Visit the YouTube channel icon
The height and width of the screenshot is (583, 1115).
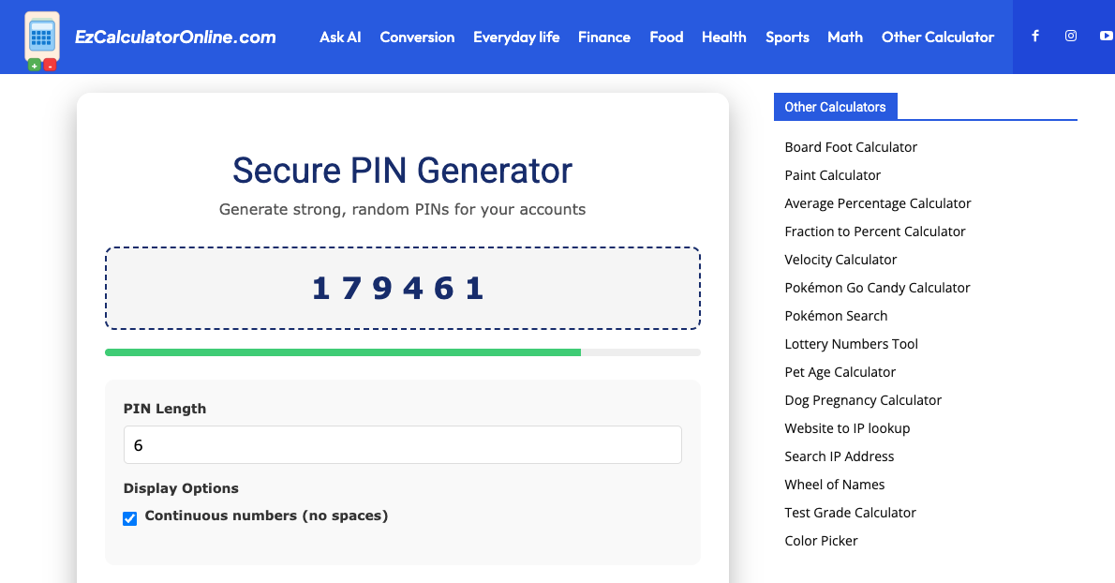click(1107, 36)
